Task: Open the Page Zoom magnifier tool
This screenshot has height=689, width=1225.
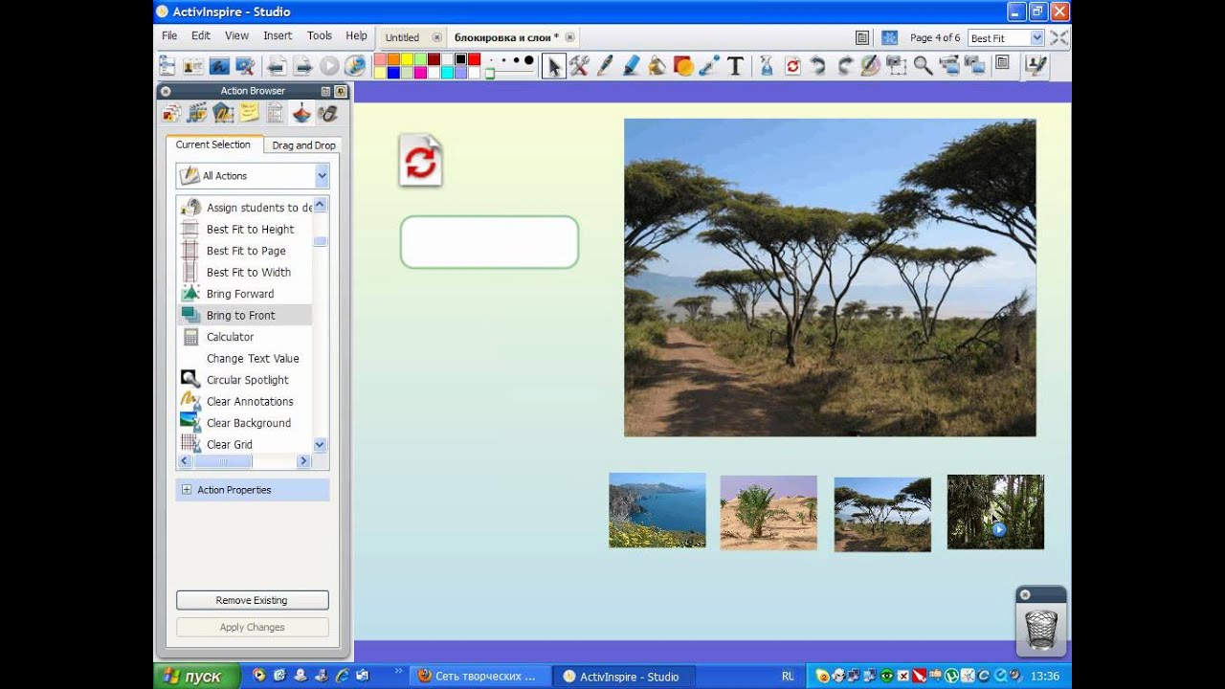Action: [923, 66]
